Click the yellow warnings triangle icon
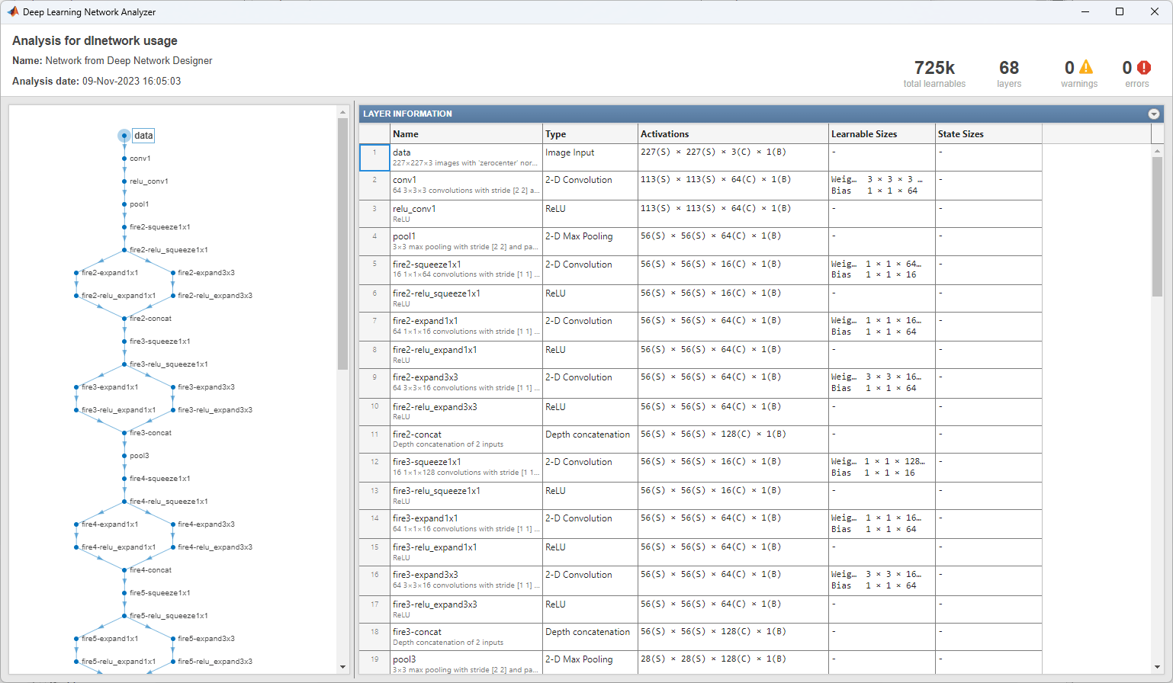 pos(1086,68)
